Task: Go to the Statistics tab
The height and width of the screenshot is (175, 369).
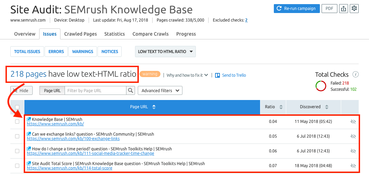Action: coord(115,34)
